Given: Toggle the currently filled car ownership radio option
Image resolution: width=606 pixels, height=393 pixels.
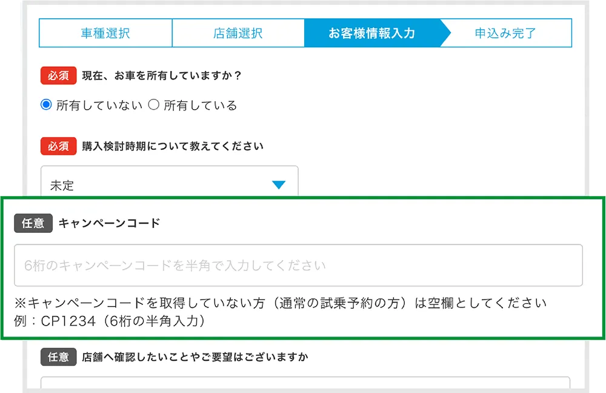Looking at the screenshot, I should 45,104.
